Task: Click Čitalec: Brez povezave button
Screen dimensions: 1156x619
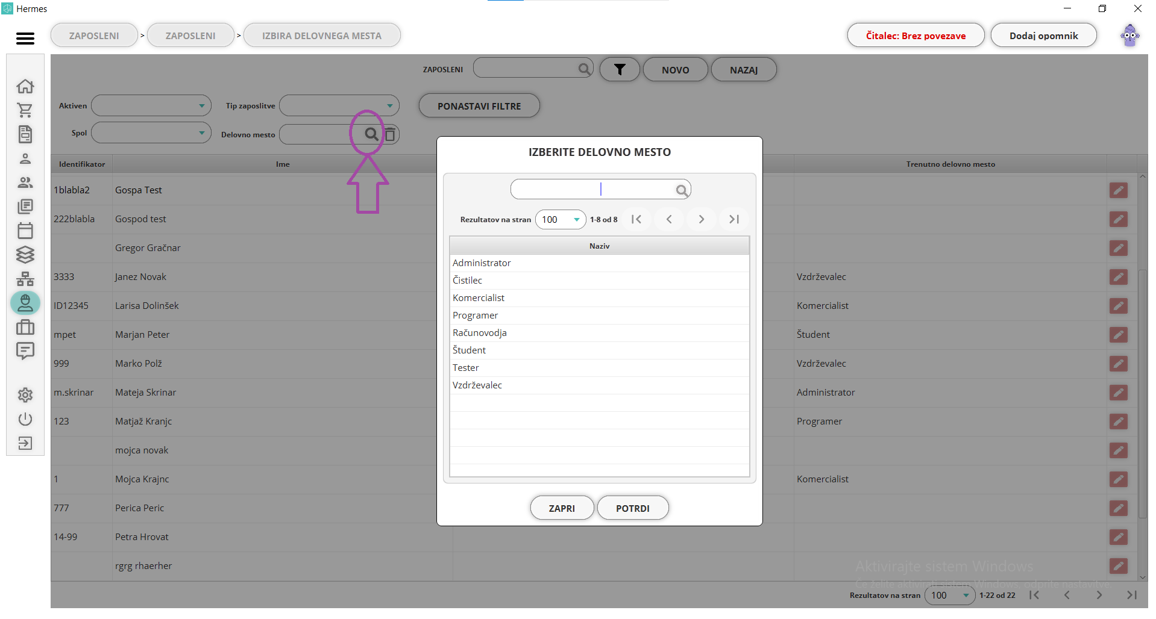Action: (916, 36)
